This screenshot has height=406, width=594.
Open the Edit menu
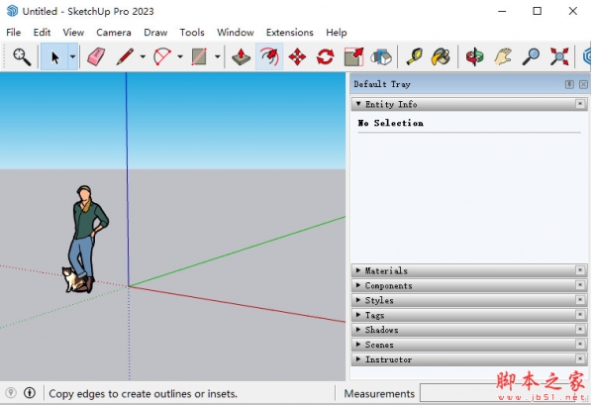(x=42, y=33)
